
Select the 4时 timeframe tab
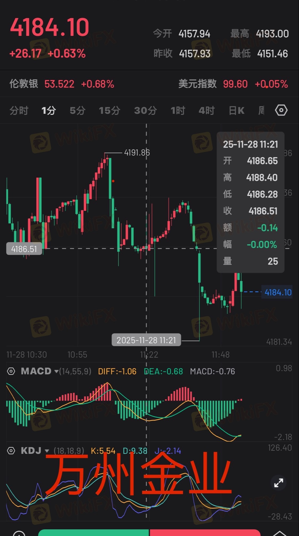click(x=207, y=110)
